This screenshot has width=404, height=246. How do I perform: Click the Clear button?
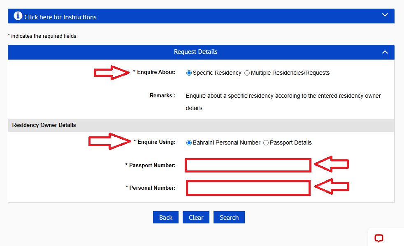(x=196, y=217)
